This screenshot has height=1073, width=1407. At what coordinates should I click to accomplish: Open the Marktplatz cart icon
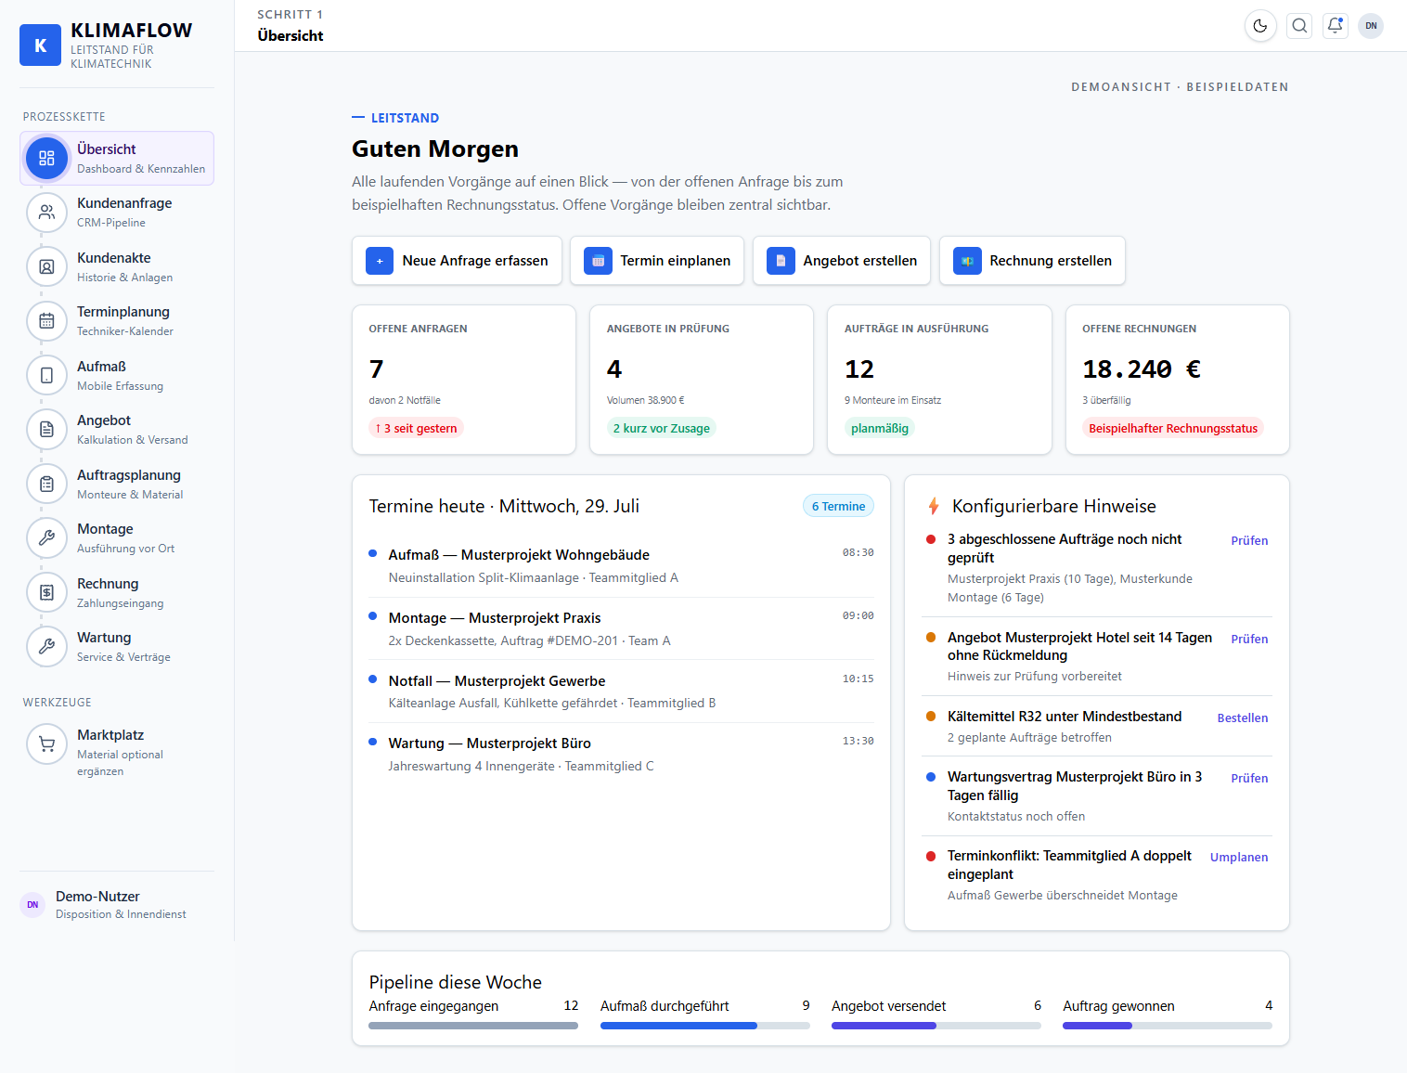46,744
